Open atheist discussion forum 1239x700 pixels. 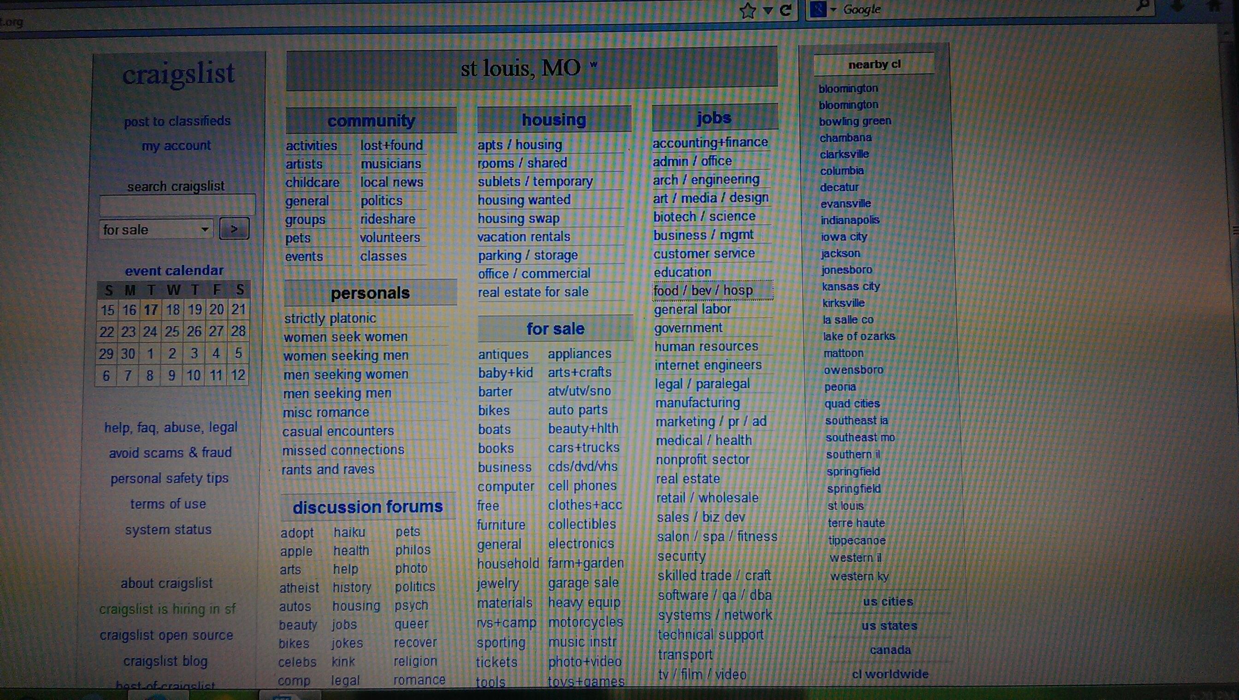coord(299,588)
